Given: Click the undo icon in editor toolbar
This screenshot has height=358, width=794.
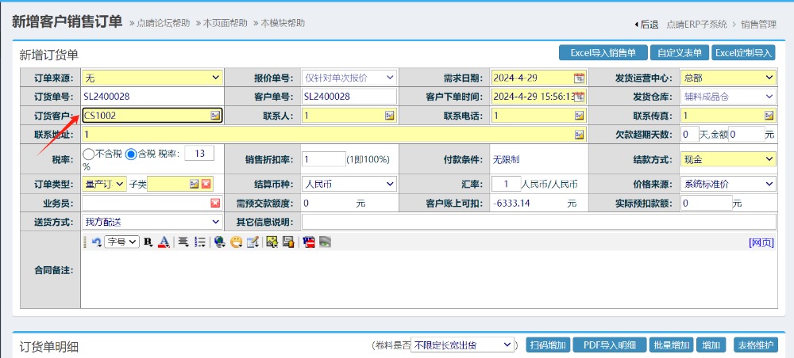Looking at the screenshot, I should tap(96, 242).
